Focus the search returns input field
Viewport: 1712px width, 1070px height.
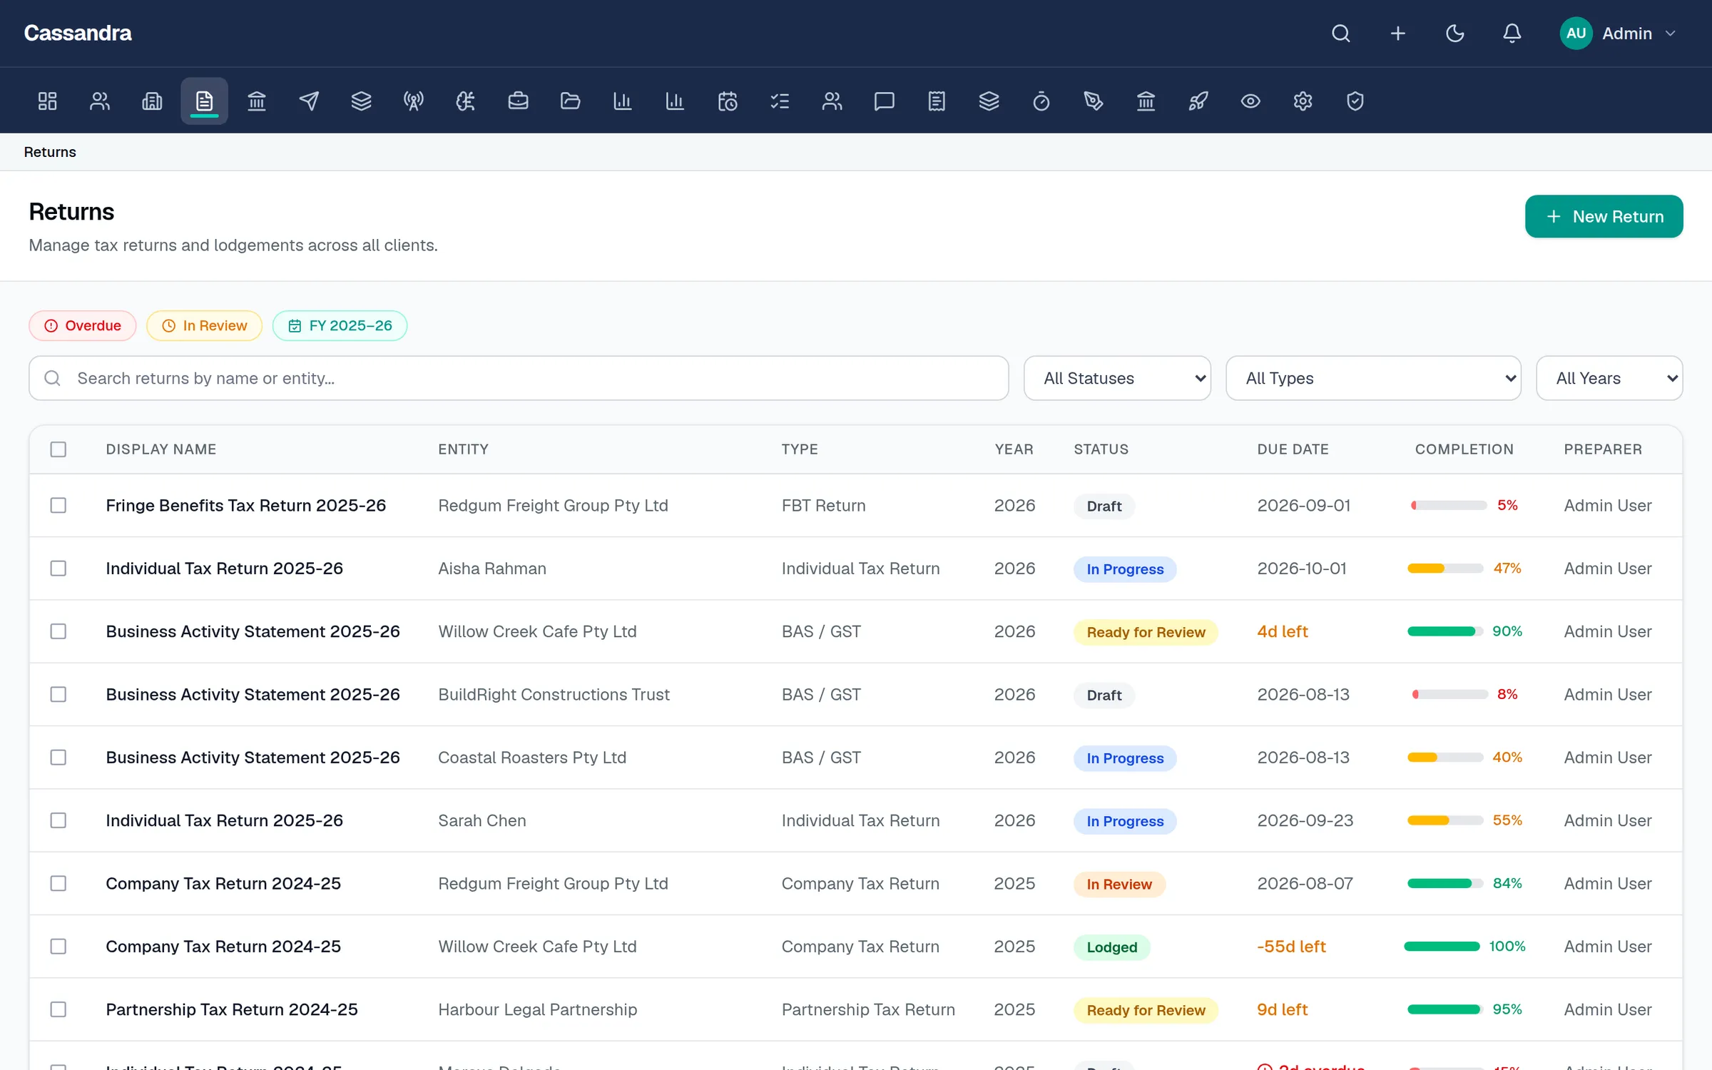(x=519, y=378)
